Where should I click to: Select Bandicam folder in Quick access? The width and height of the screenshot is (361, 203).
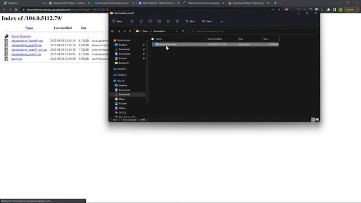click(122, 63)
